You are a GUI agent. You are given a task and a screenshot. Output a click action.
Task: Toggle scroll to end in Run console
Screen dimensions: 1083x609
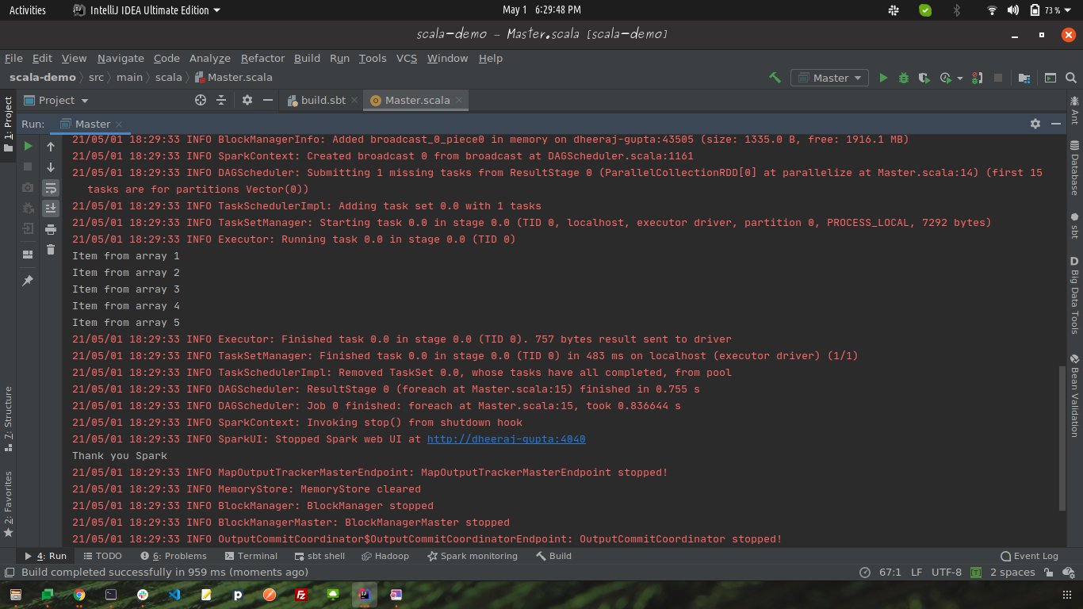51,208
